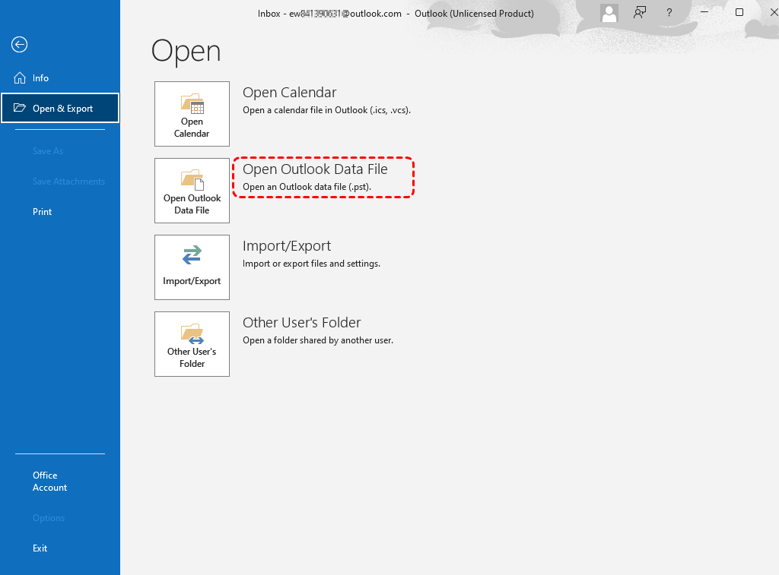
Task: Click the description "Import or export files and settings."
Action: point(311,264)
